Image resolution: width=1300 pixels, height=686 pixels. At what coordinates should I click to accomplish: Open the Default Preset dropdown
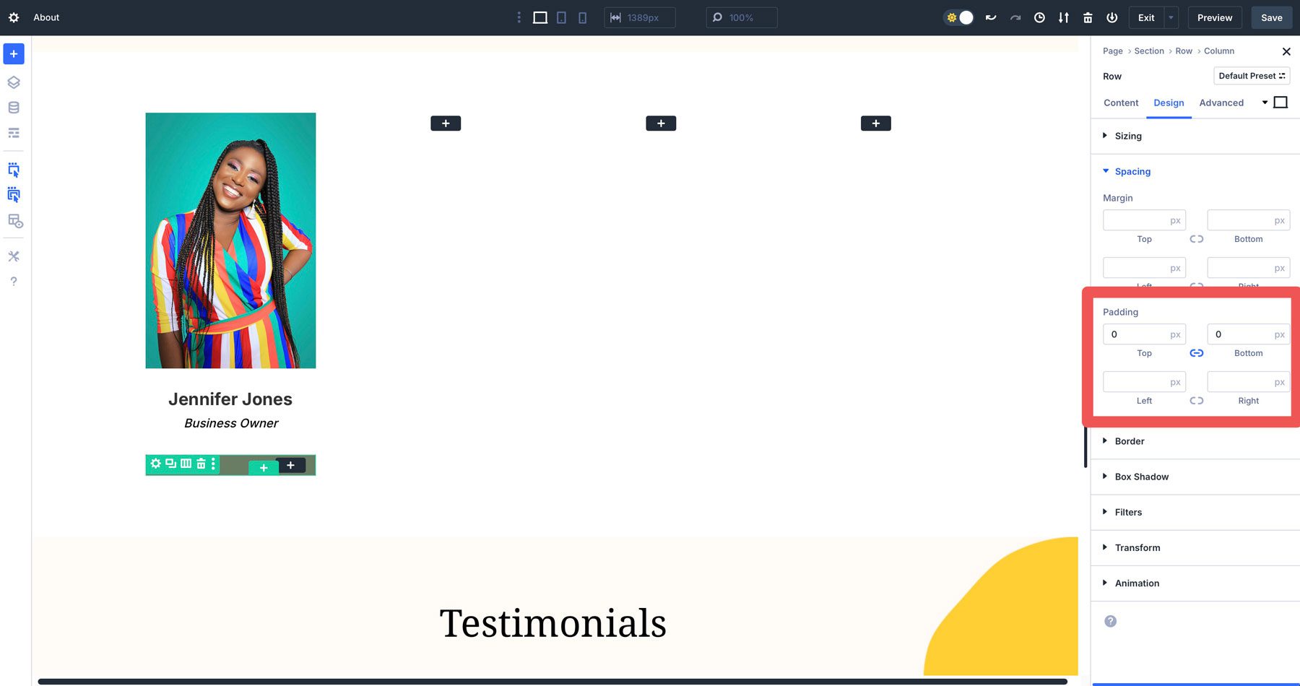tap(1252, 76)
